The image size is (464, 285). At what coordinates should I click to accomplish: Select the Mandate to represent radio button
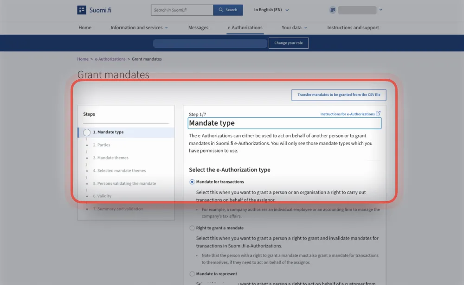tap(192, 274)
